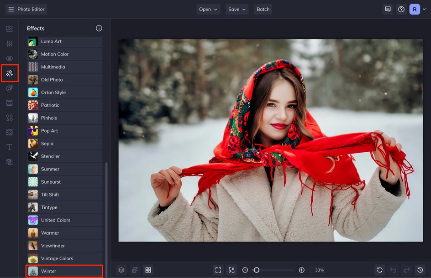Click the R user avatar
The width and height of the screenshot is (431, 278).
pyautogui.click(x=415, y=9)
